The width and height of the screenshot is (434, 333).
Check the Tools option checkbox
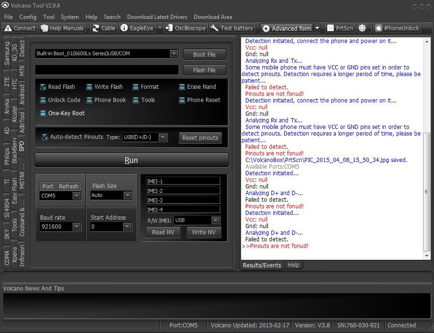pyautogui.click(x=136, y=100)
